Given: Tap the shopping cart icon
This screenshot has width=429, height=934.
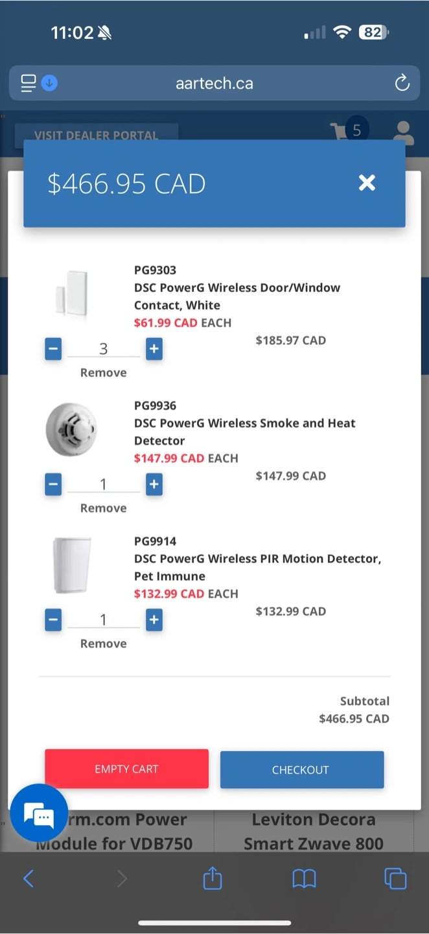Looking at the screenshot, I should tap(340, 131).
